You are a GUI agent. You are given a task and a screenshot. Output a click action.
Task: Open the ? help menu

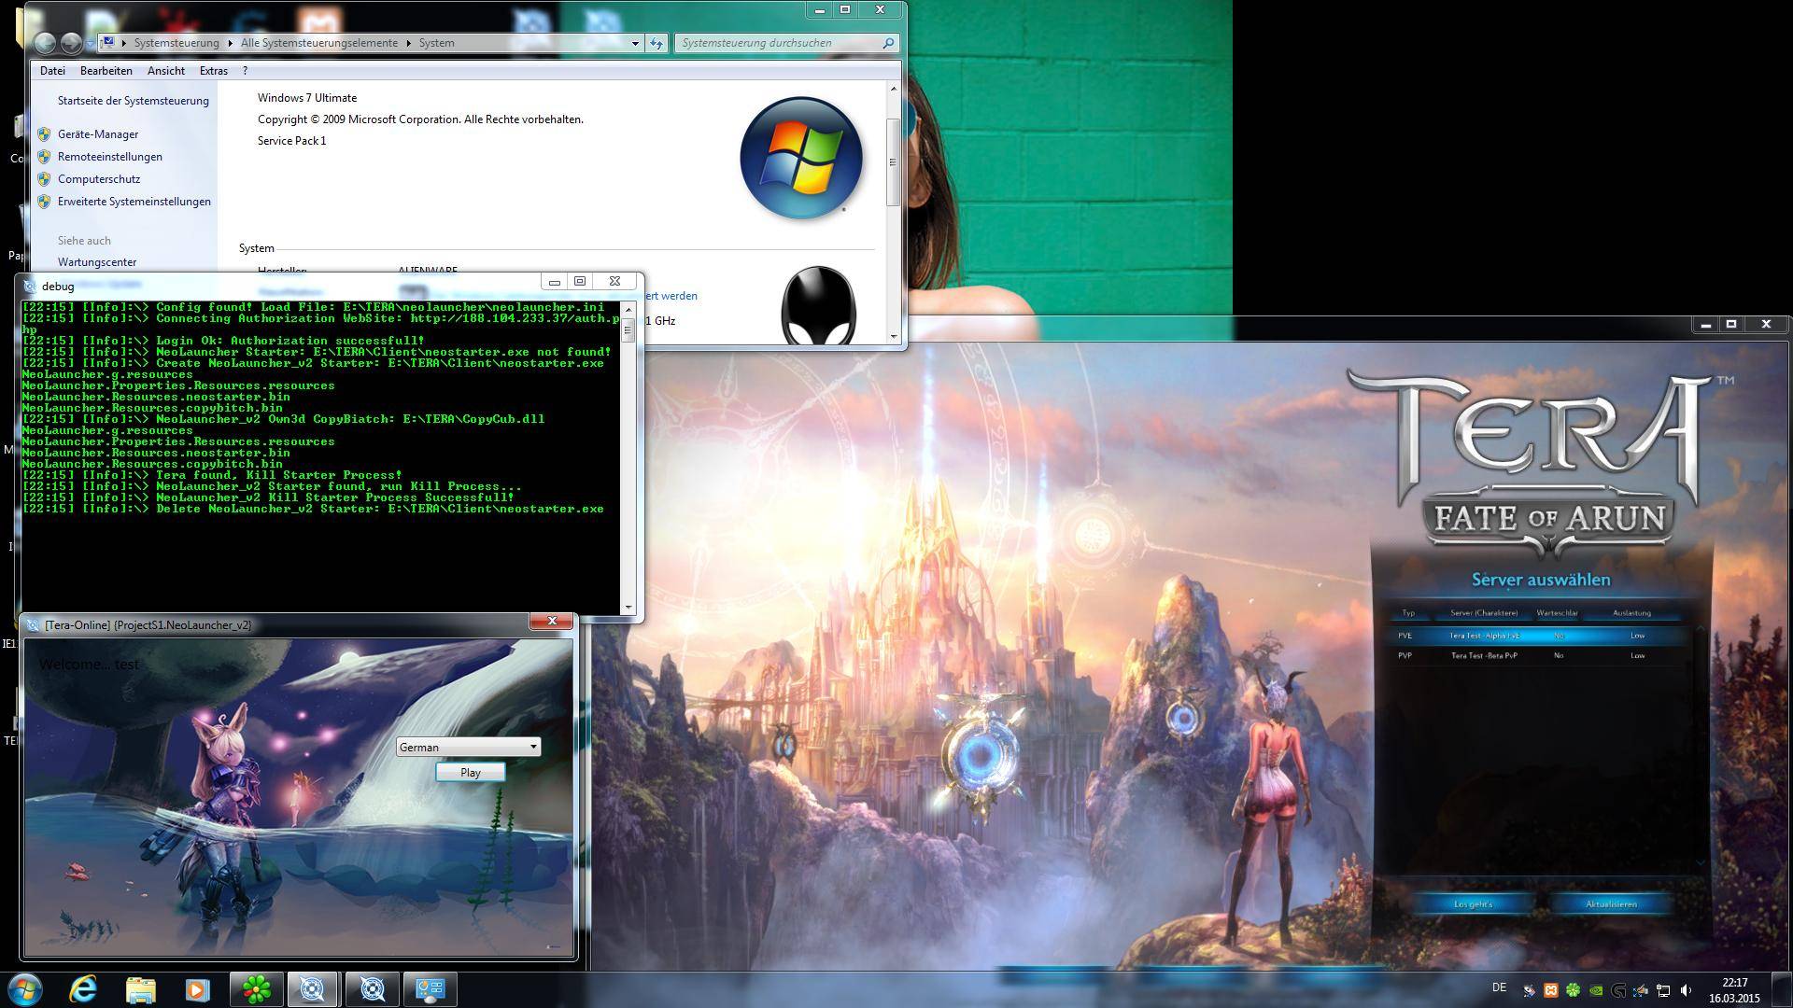point(245,71)
